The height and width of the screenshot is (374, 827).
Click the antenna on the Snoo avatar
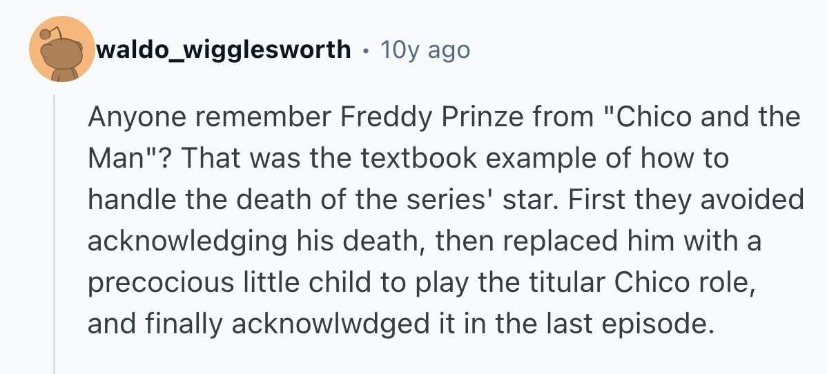(x=48, y=32)
